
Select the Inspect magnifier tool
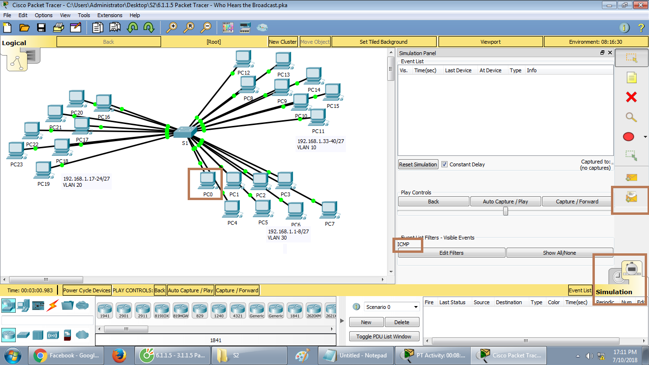(x=630, y=117)
